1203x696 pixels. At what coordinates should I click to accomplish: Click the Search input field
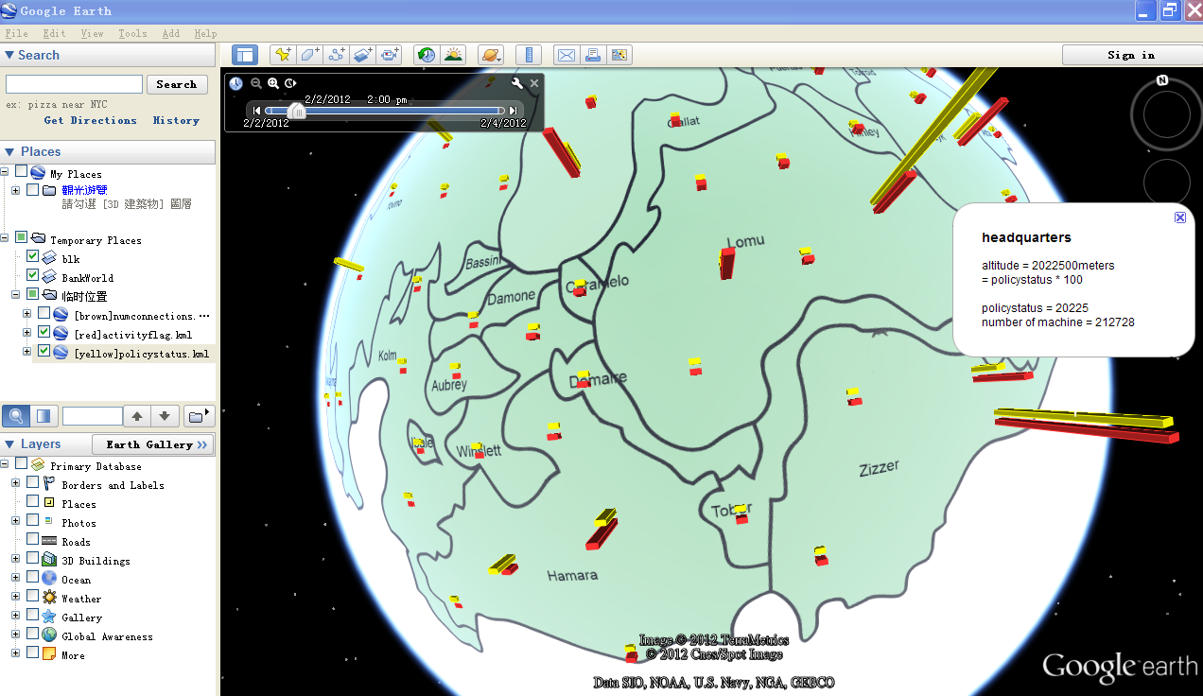[75, 84]
